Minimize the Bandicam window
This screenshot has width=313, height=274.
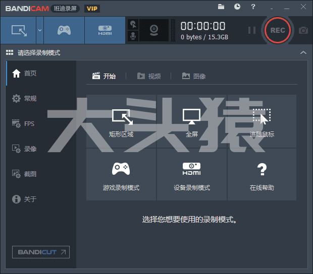pyautogui.click(x=287, y=8)
